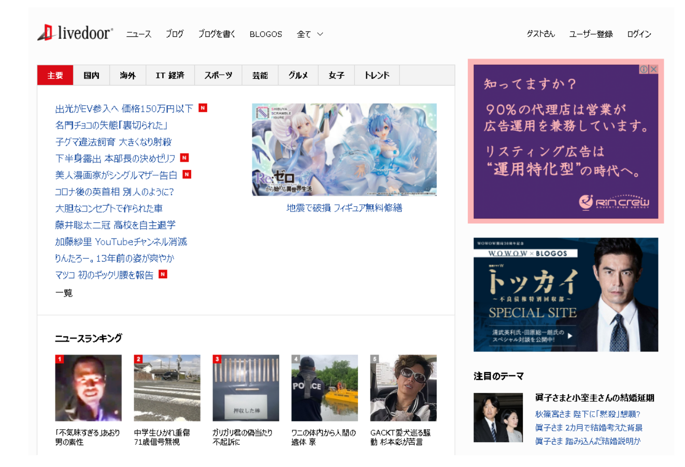Open 眞子さま 2カ月で結婚考えた背景 link
685x467 pixels.
(589, 428)
